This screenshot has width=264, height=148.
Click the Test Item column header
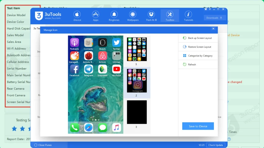point(13,8)
